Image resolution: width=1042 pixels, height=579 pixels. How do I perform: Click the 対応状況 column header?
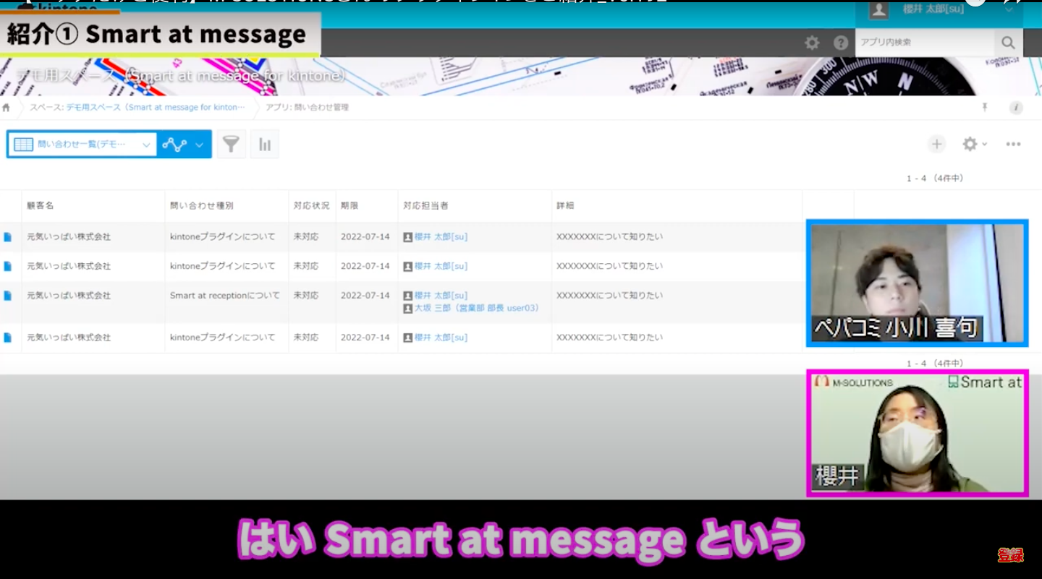click(311, 206)
